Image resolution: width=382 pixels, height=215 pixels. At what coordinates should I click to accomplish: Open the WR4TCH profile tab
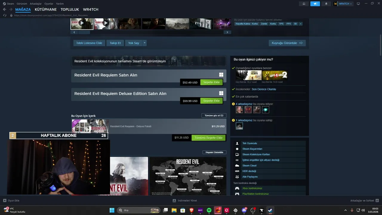[91, 10]
